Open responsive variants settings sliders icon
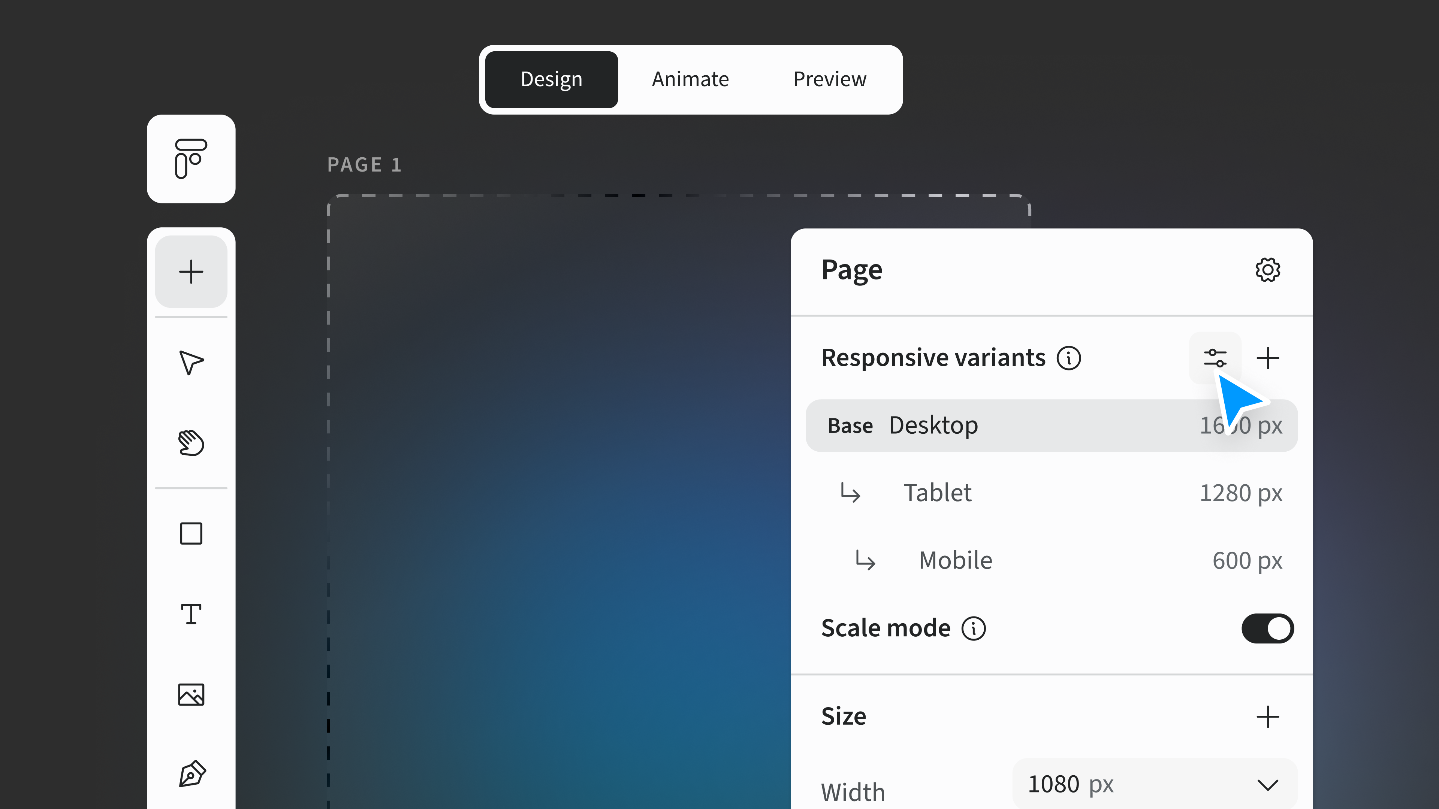1439x809 pixels. pyautogui.click(x=1215, y=358)
